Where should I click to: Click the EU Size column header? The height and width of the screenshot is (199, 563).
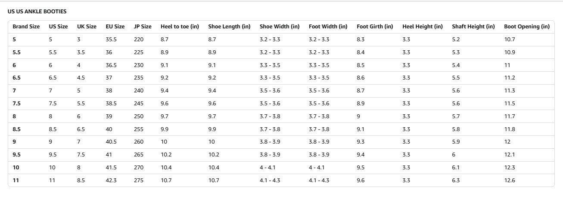(x=115, y=27)
